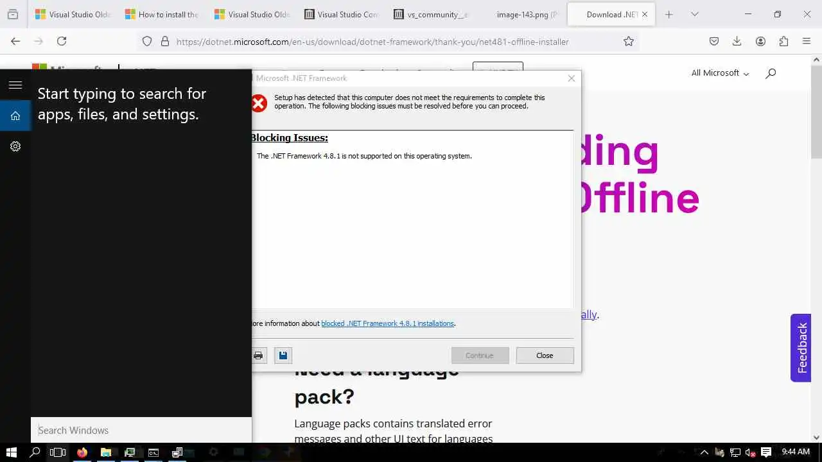
Task: Open the Firefox View tab icon
Action: [13, 14]
